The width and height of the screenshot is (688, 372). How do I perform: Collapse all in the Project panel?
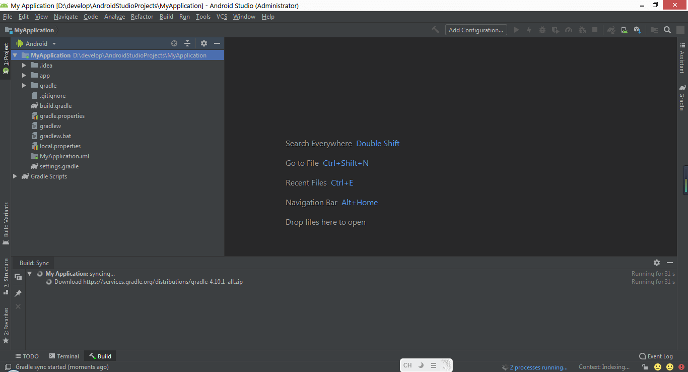coord(187,44)
